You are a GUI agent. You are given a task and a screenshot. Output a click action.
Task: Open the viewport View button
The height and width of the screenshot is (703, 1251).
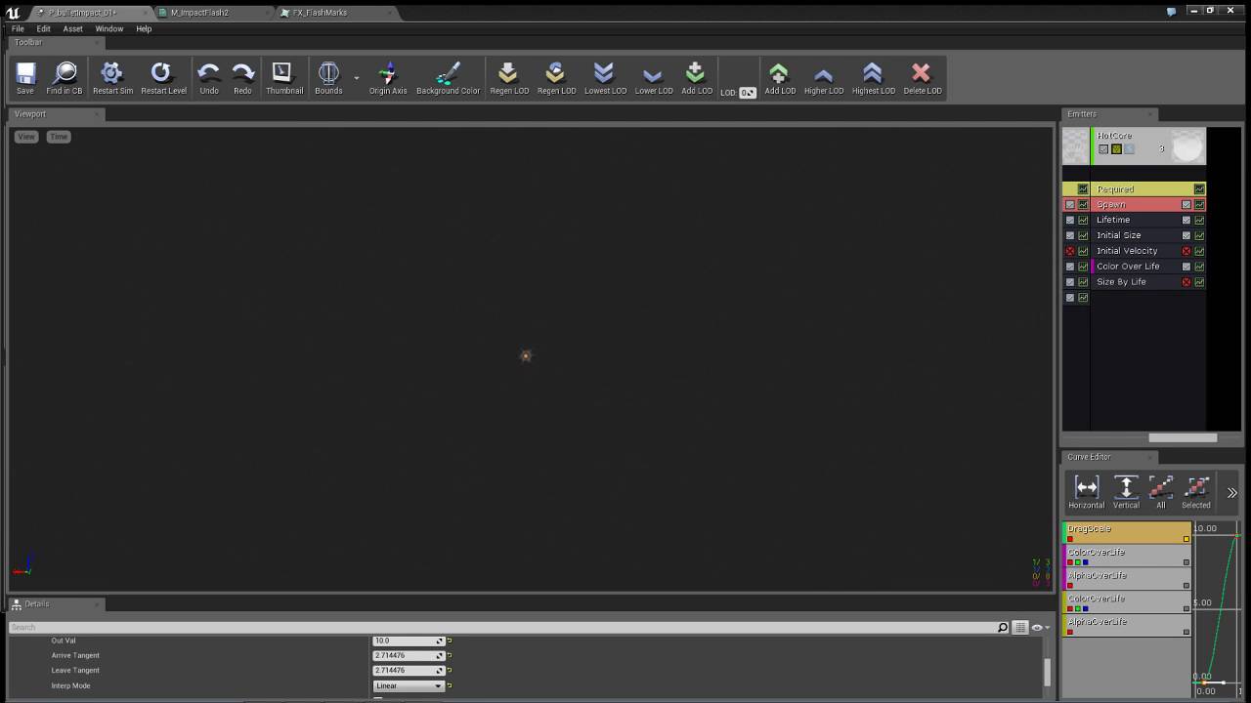[25, 137]
